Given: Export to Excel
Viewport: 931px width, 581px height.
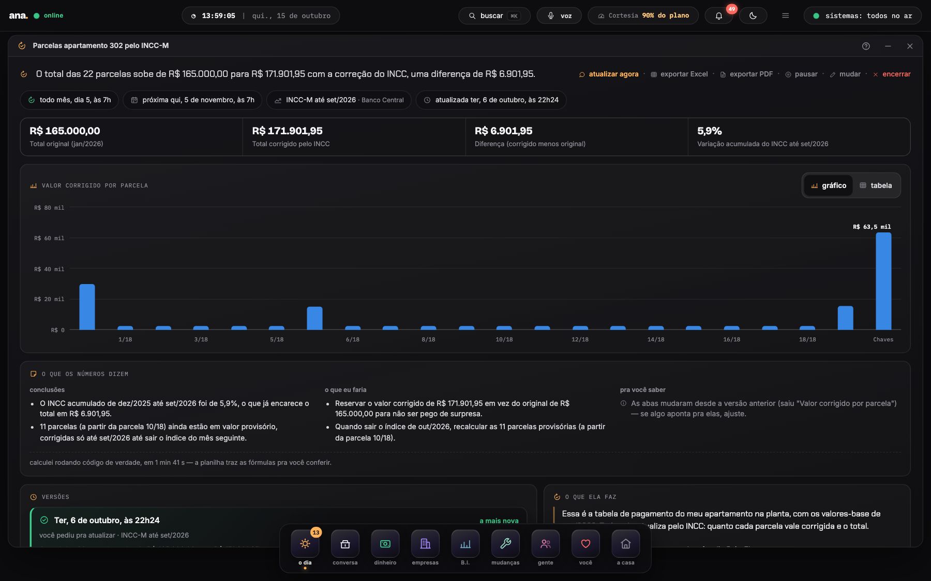Looking at the screenshot, I should click(679, 74).
